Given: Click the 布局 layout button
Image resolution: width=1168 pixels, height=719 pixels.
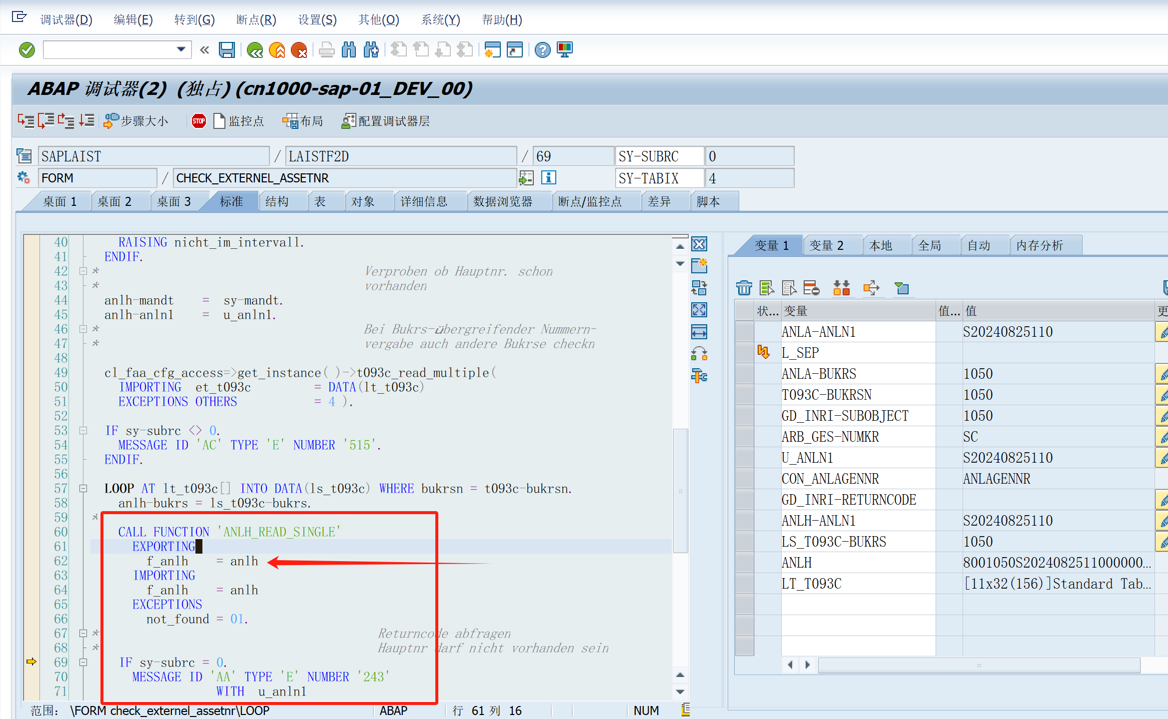Looking at the screenshot, I should tap(303, 121).
